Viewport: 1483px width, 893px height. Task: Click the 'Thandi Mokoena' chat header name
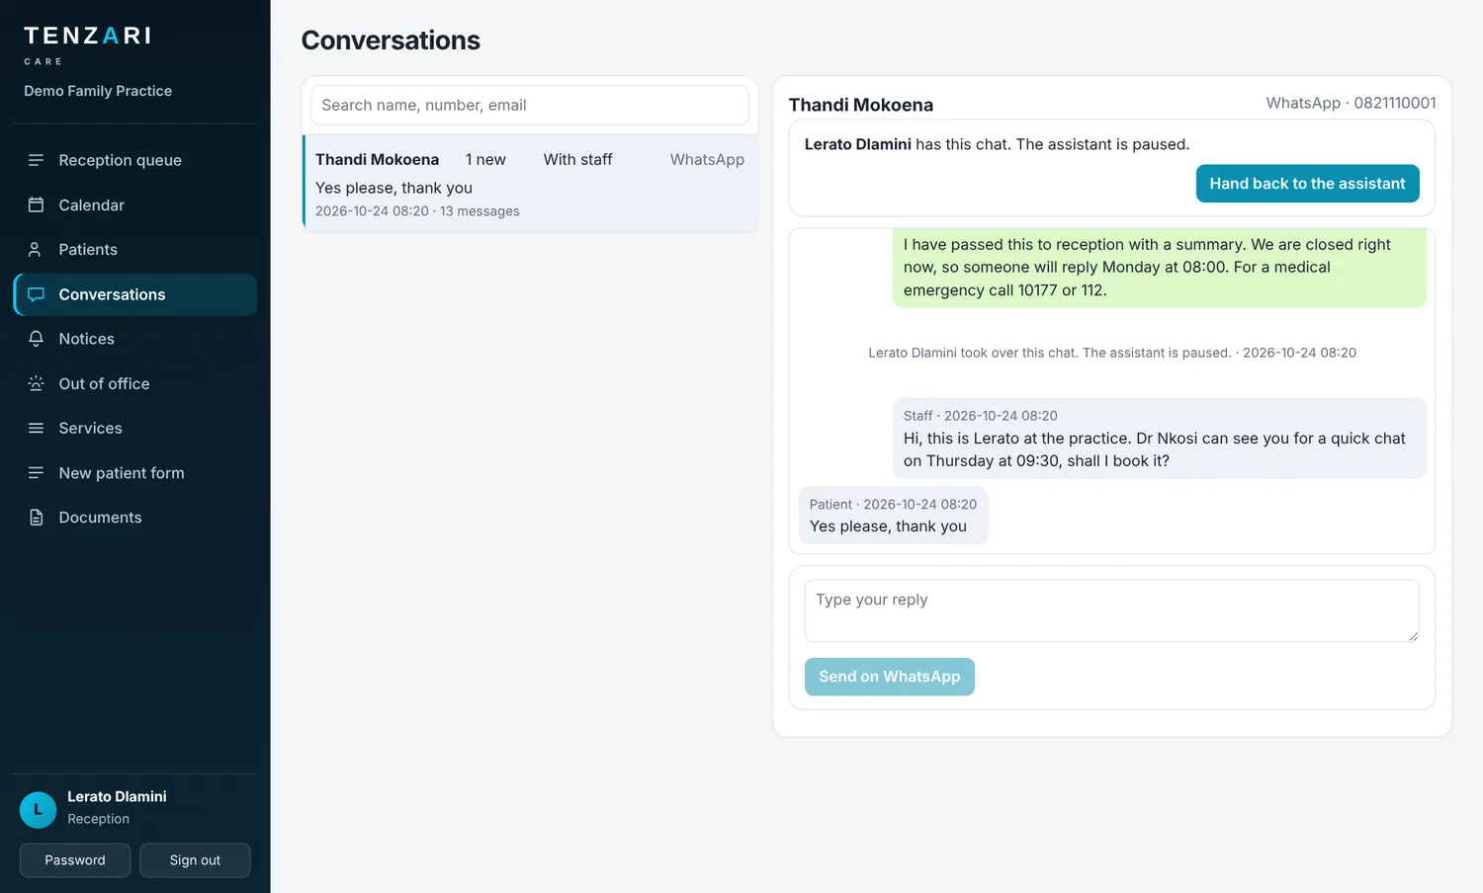pyautogui.click(x=860, y=105)
